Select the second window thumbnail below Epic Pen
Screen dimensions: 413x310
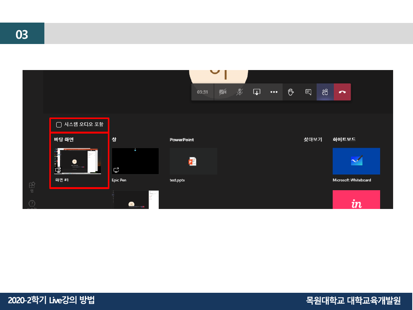[135, 200]
